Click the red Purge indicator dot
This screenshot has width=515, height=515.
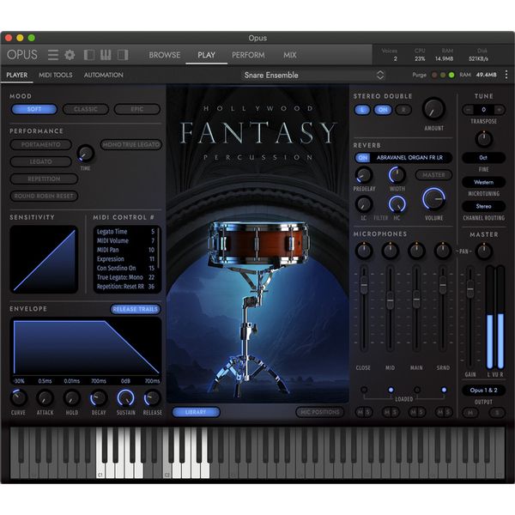tap(434, 76)
